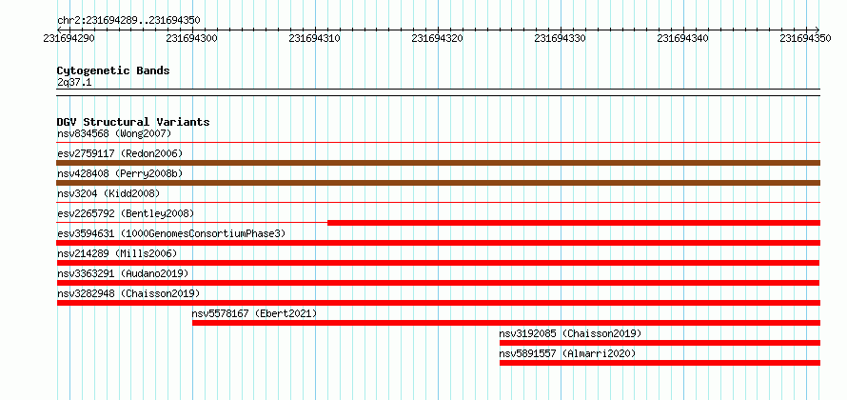
Task: Click the red nsv3192085 variant bar
Action: [x=660, y=343]
